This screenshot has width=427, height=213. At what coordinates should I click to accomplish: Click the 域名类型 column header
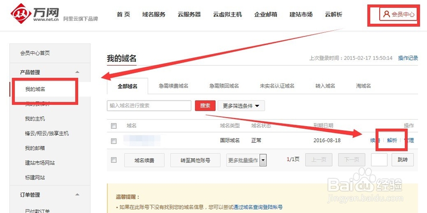click(230, 126)
